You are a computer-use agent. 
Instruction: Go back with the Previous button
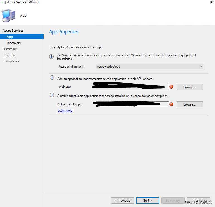[x=122, y=201]
